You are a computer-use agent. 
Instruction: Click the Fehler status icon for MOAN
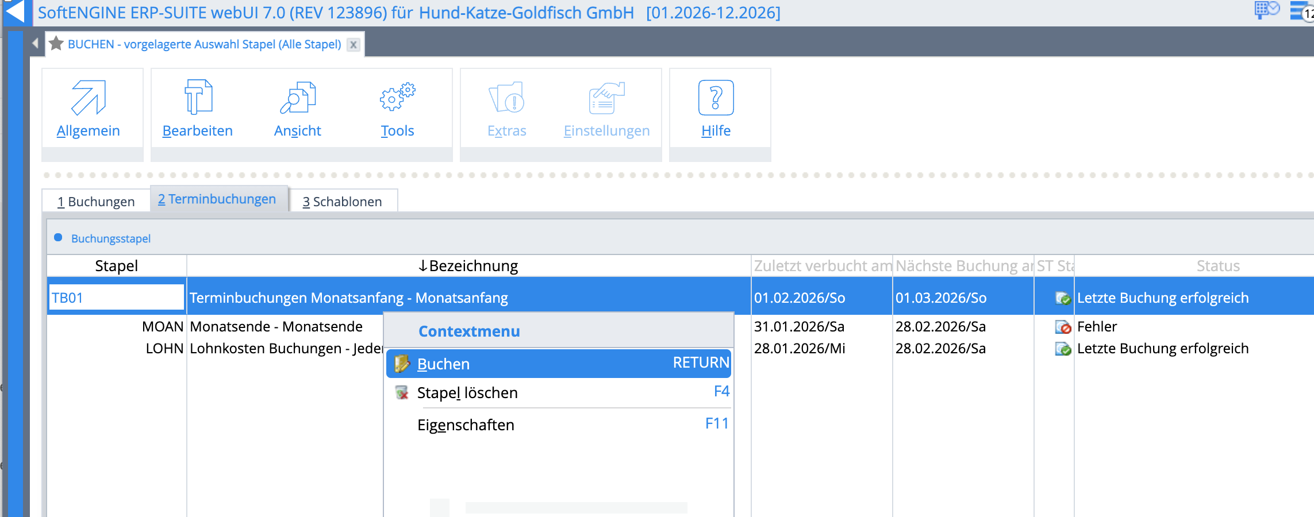(1063, 327)
